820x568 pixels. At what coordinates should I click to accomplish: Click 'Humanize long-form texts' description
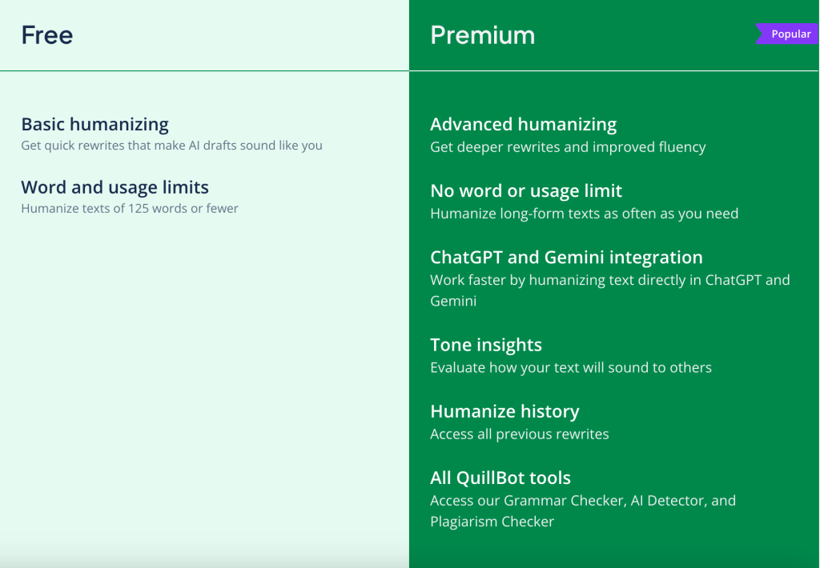[584, 214]
